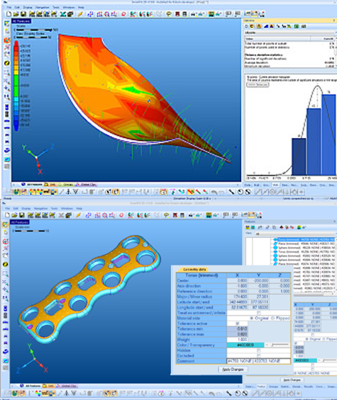This screenshot has width=337, height=400.
Task: Click the Apply Changes button in Geometry dialog
Action: coord(233,370)
